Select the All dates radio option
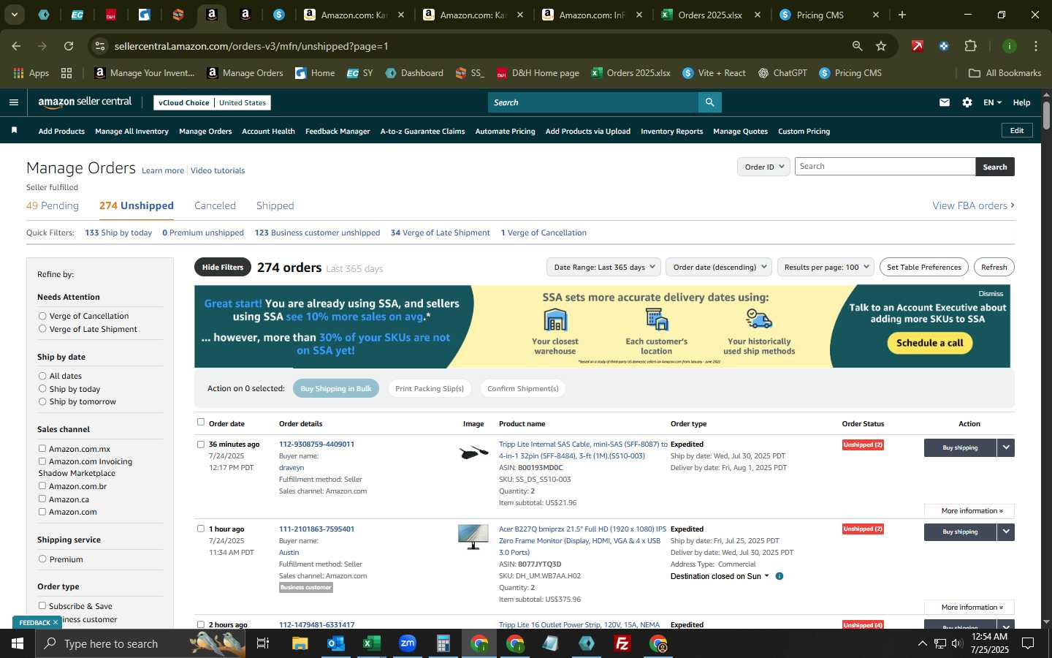This screenshot has height=658, width=1052. 42,376
